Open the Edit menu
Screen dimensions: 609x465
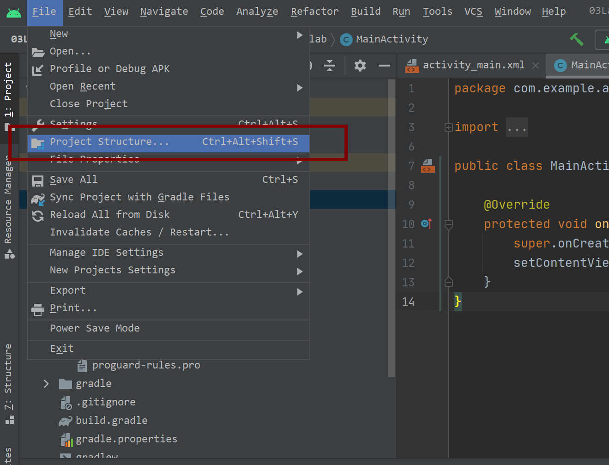(80, 12)
